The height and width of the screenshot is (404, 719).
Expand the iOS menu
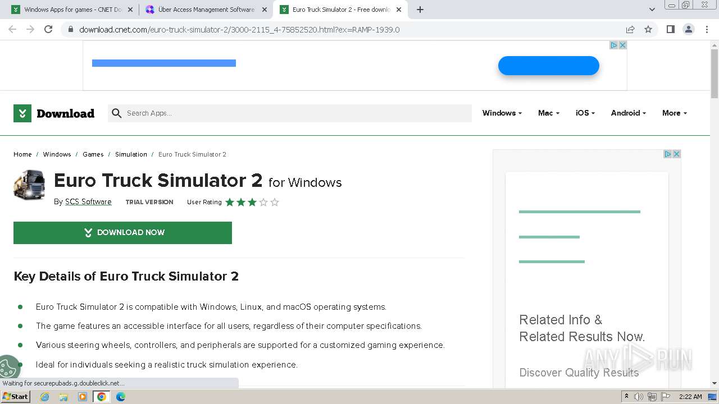(x=585, y=113)
